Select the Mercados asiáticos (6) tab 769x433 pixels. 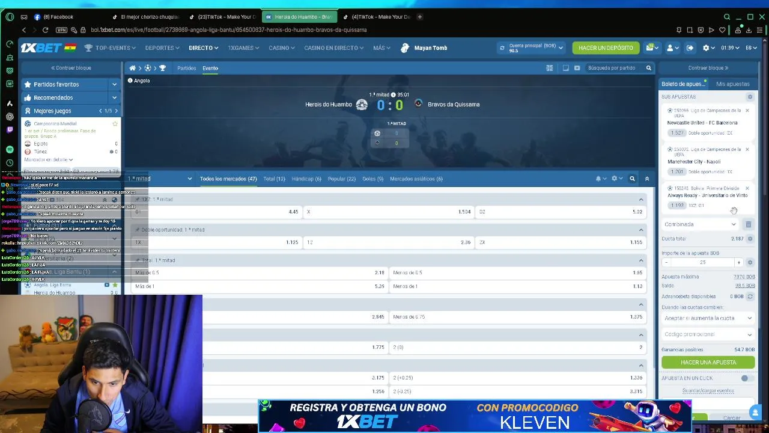point(416,179)
